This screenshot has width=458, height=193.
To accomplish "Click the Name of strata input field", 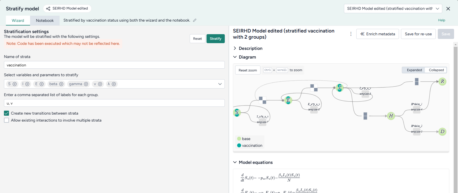I will pyautogui.click(x=114, y=65).
